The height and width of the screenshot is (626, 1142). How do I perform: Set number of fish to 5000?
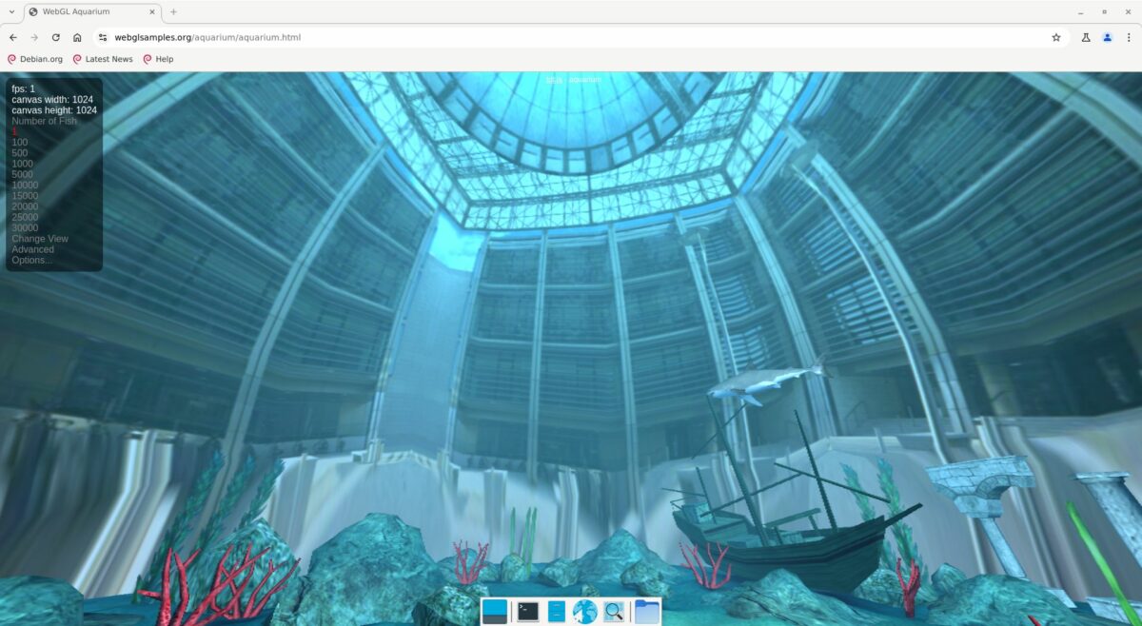point(22,174)
